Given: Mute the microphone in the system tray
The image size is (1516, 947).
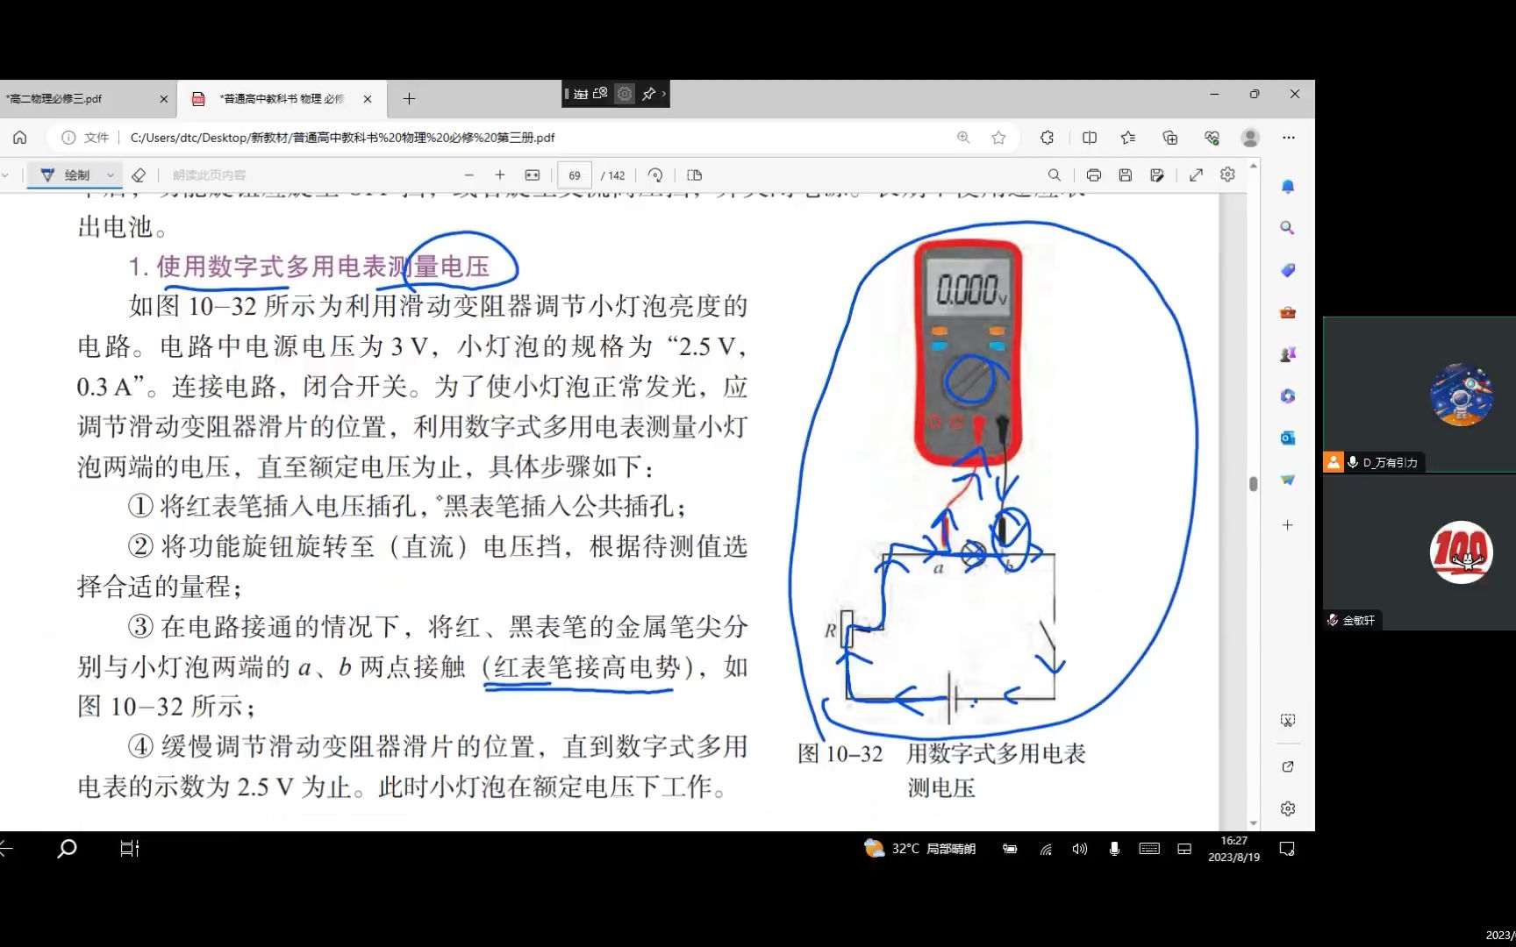Looking at the screenshot, I should (x=1113, y=848).
